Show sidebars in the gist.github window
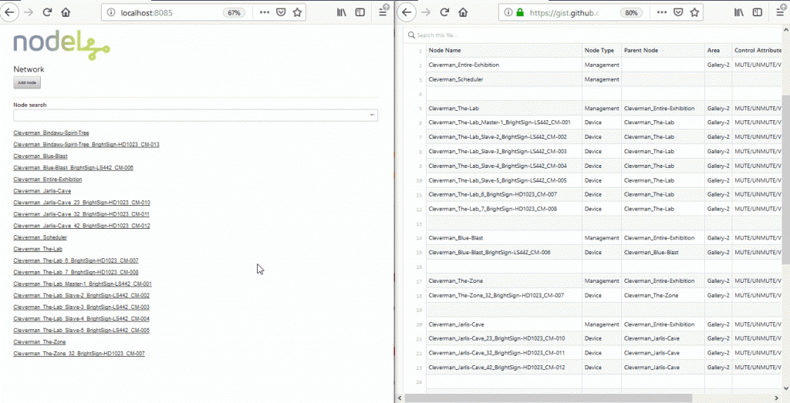790x403 pixels. point(758,13)
